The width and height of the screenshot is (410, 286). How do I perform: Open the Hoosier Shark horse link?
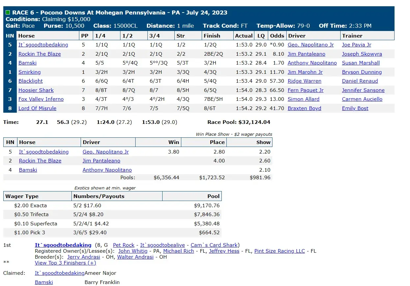click(x=36, y=90)
